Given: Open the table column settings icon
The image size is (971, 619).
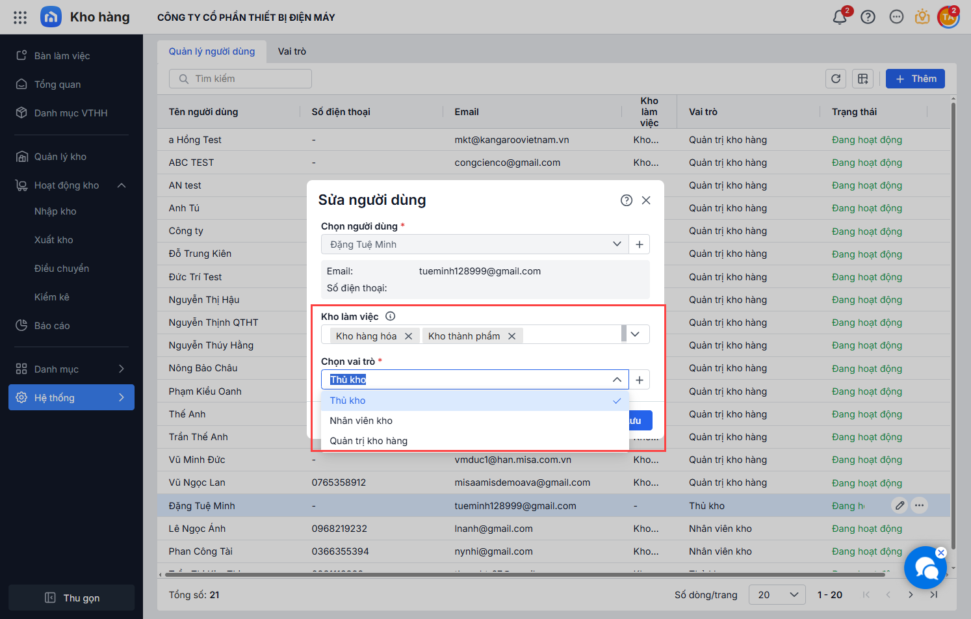Looking at the screenshot, I should [862, 79].
